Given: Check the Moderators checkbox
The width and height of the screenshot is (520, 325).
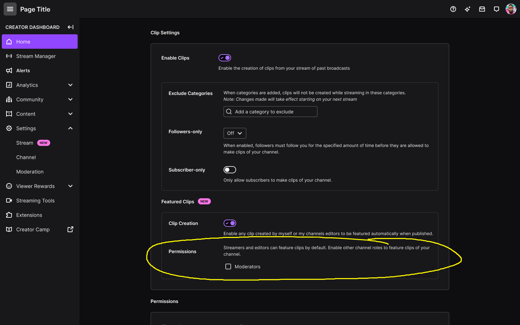Looking at the screenshot, I should [228, 266].
